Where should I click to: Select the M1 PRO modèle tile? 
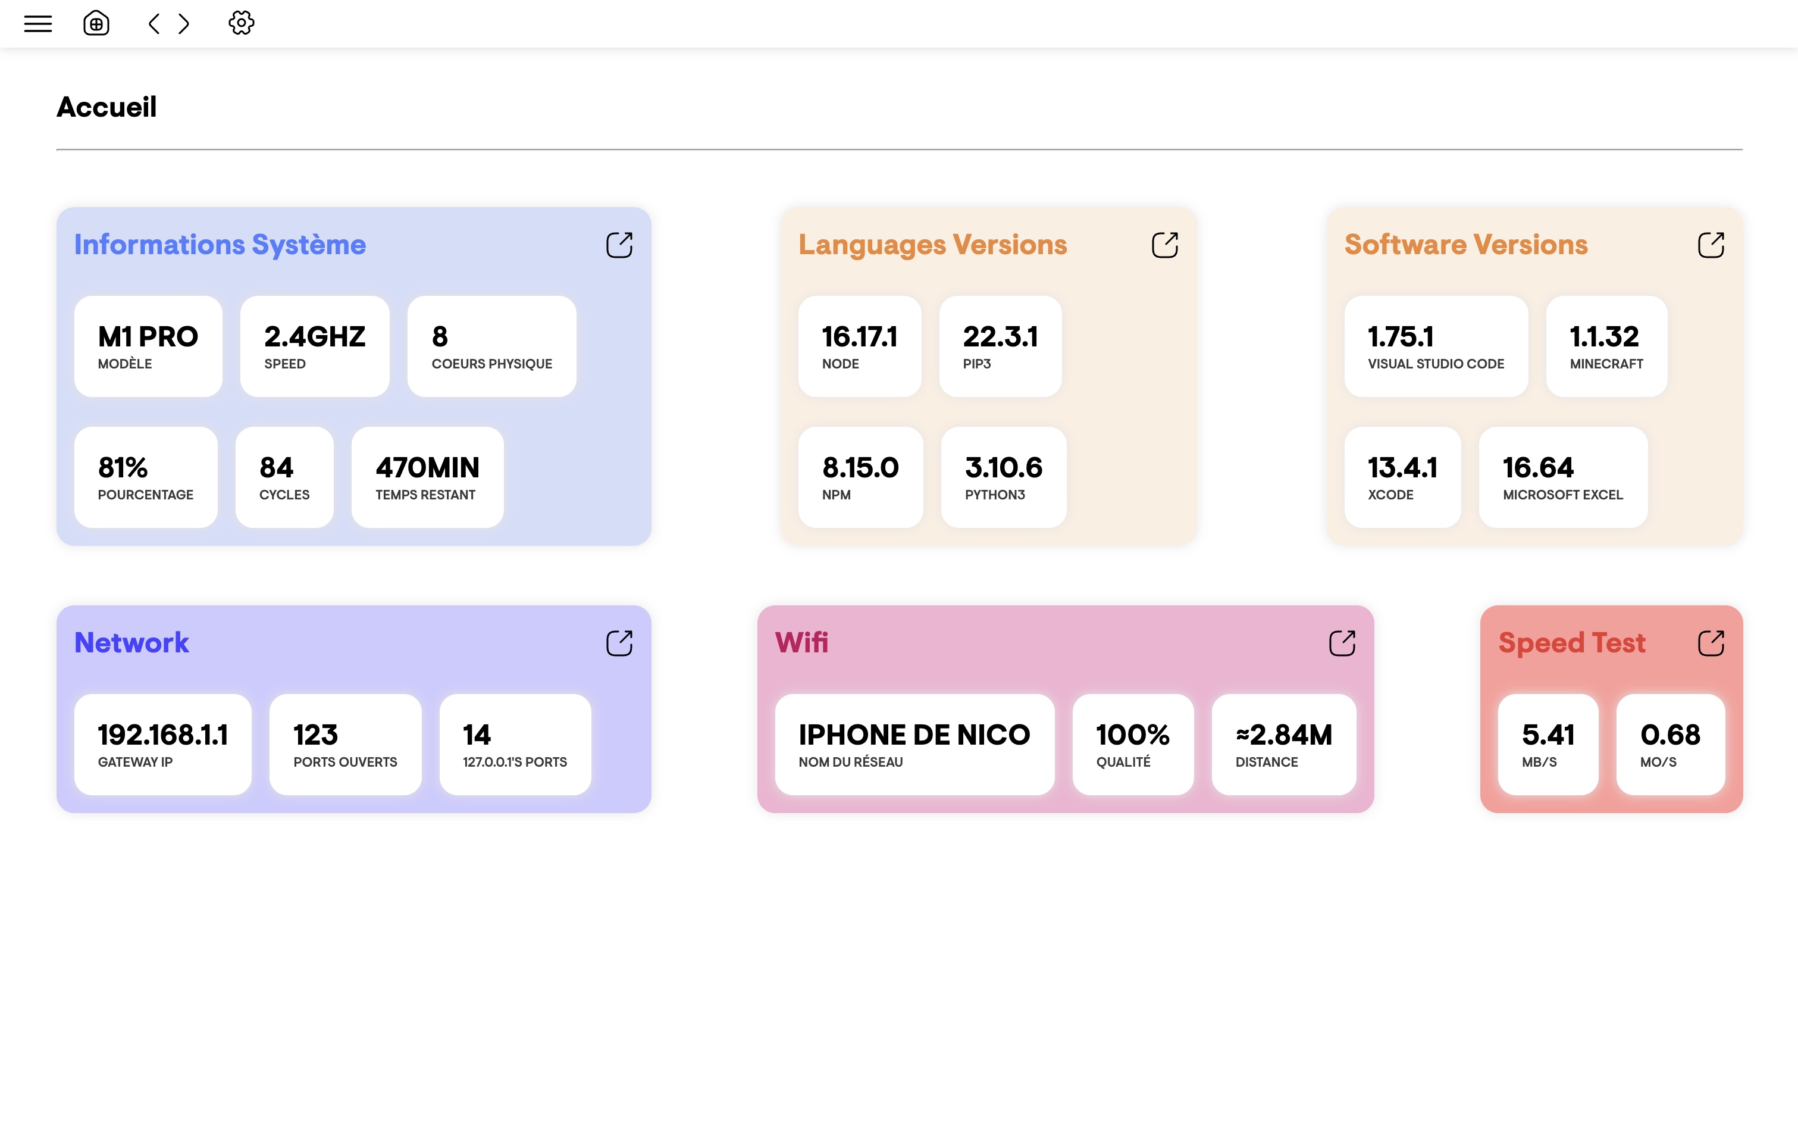(147, 346)
